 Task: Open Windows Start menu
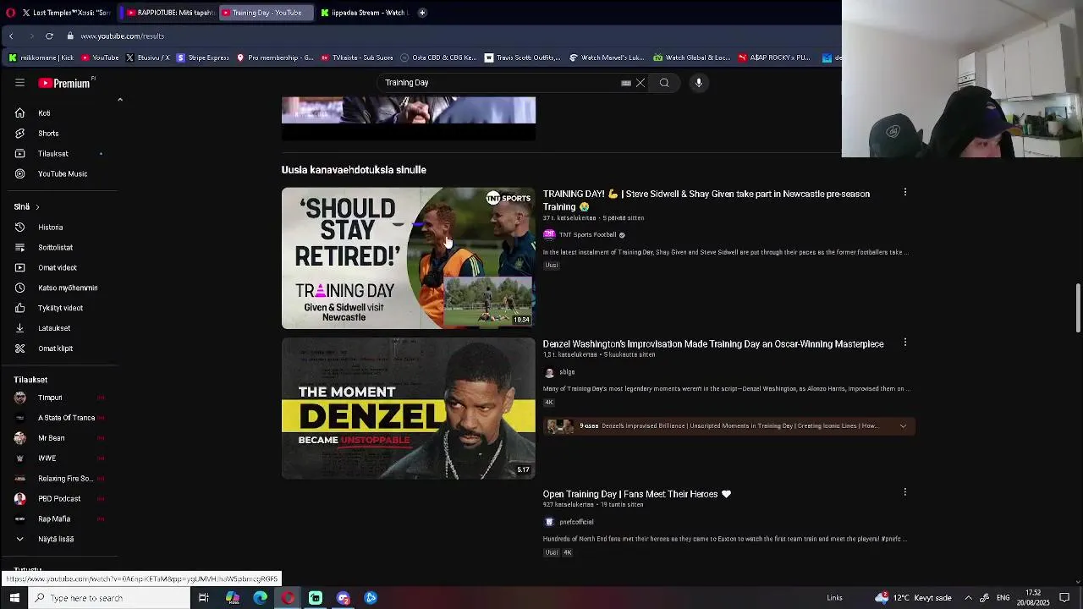click(x=14, y=598)
